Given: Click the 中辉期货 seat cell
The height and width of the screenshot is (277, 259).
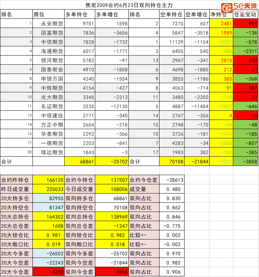Looking at the screenshot, I should pyautogui.click(x=48, y=88).
